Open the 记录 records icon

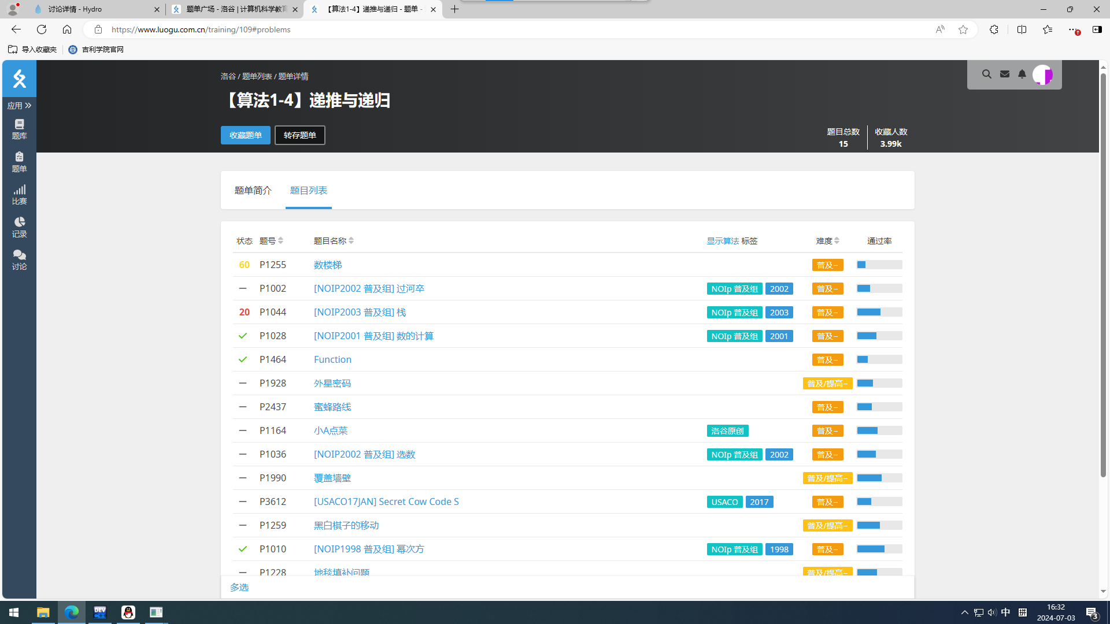tap(19, 227)
